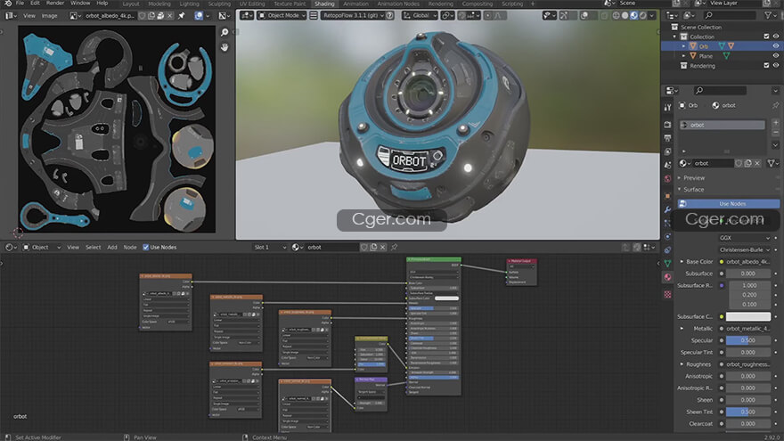
Task: Remove material slot with minus button
Action: click(x=775, y=133)
